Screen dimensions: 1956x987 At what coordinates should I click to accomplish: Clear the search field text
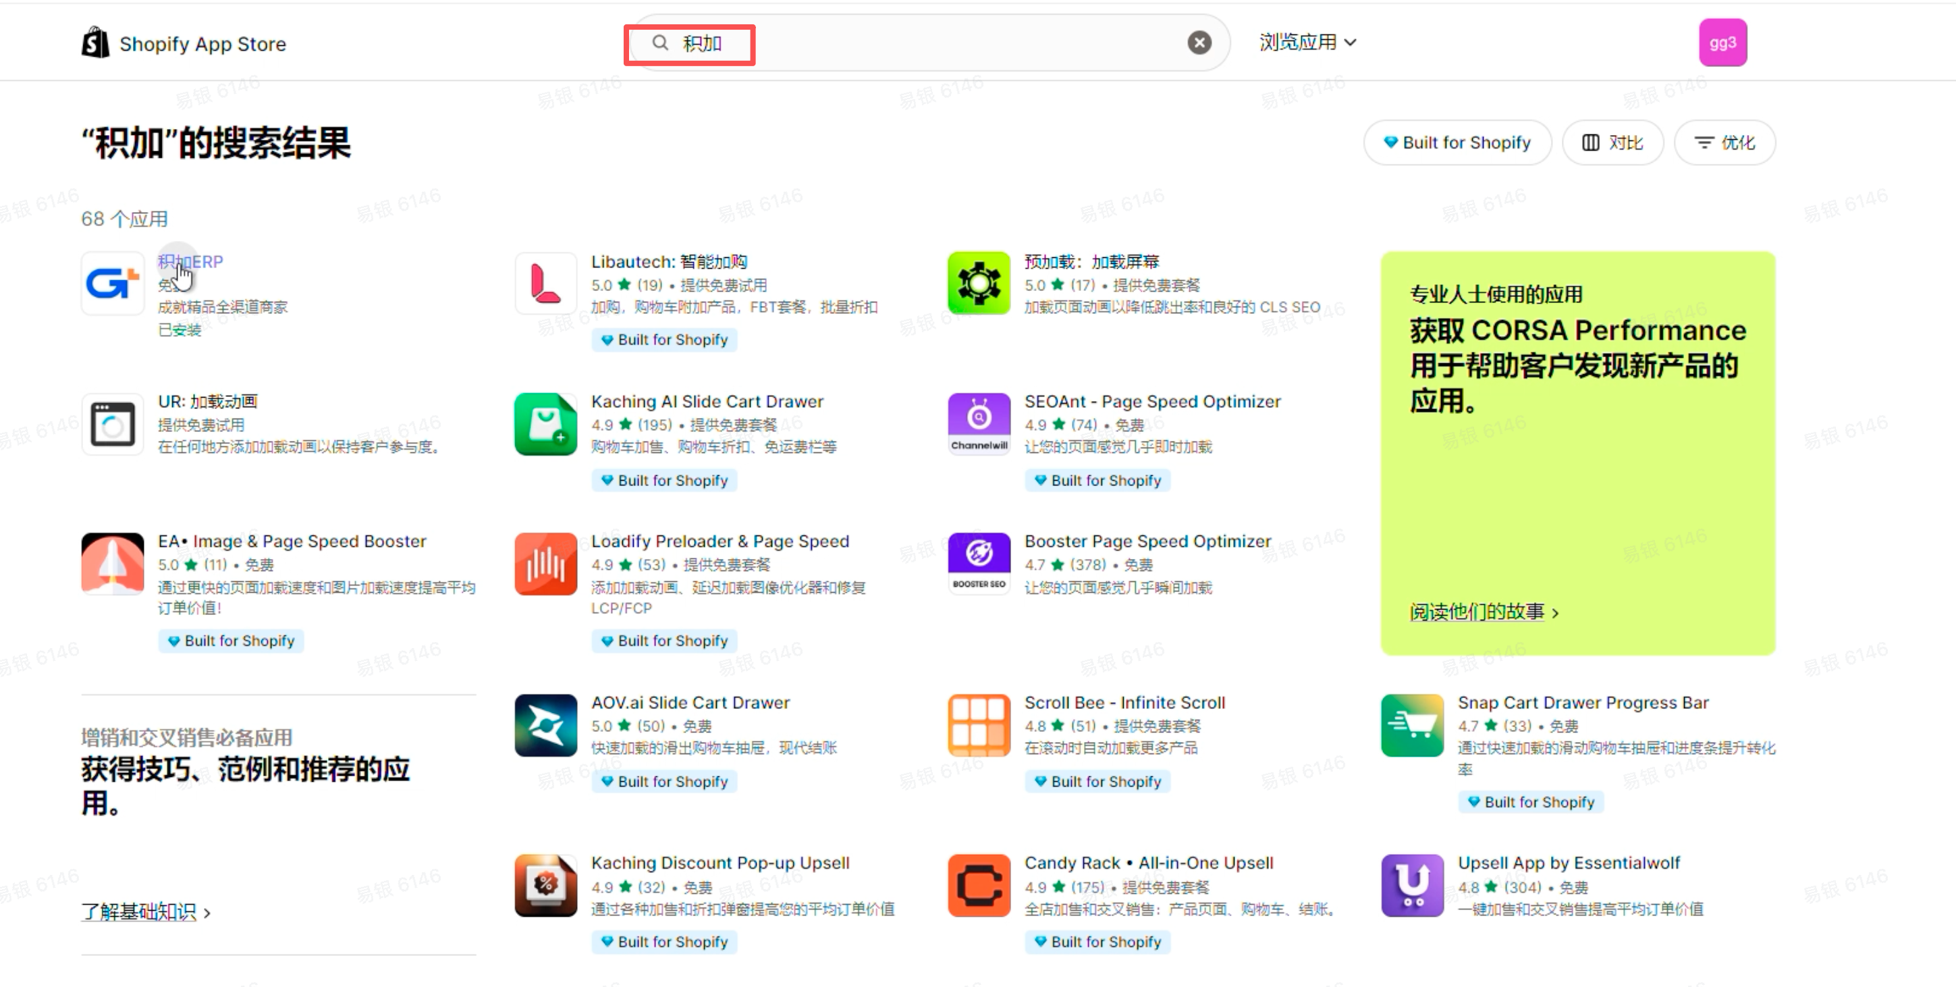point(1199,43)
